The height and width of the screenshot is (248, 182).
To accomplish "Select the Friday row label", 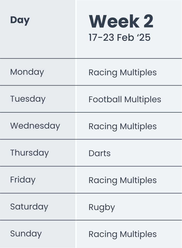I will click(23, 180).
